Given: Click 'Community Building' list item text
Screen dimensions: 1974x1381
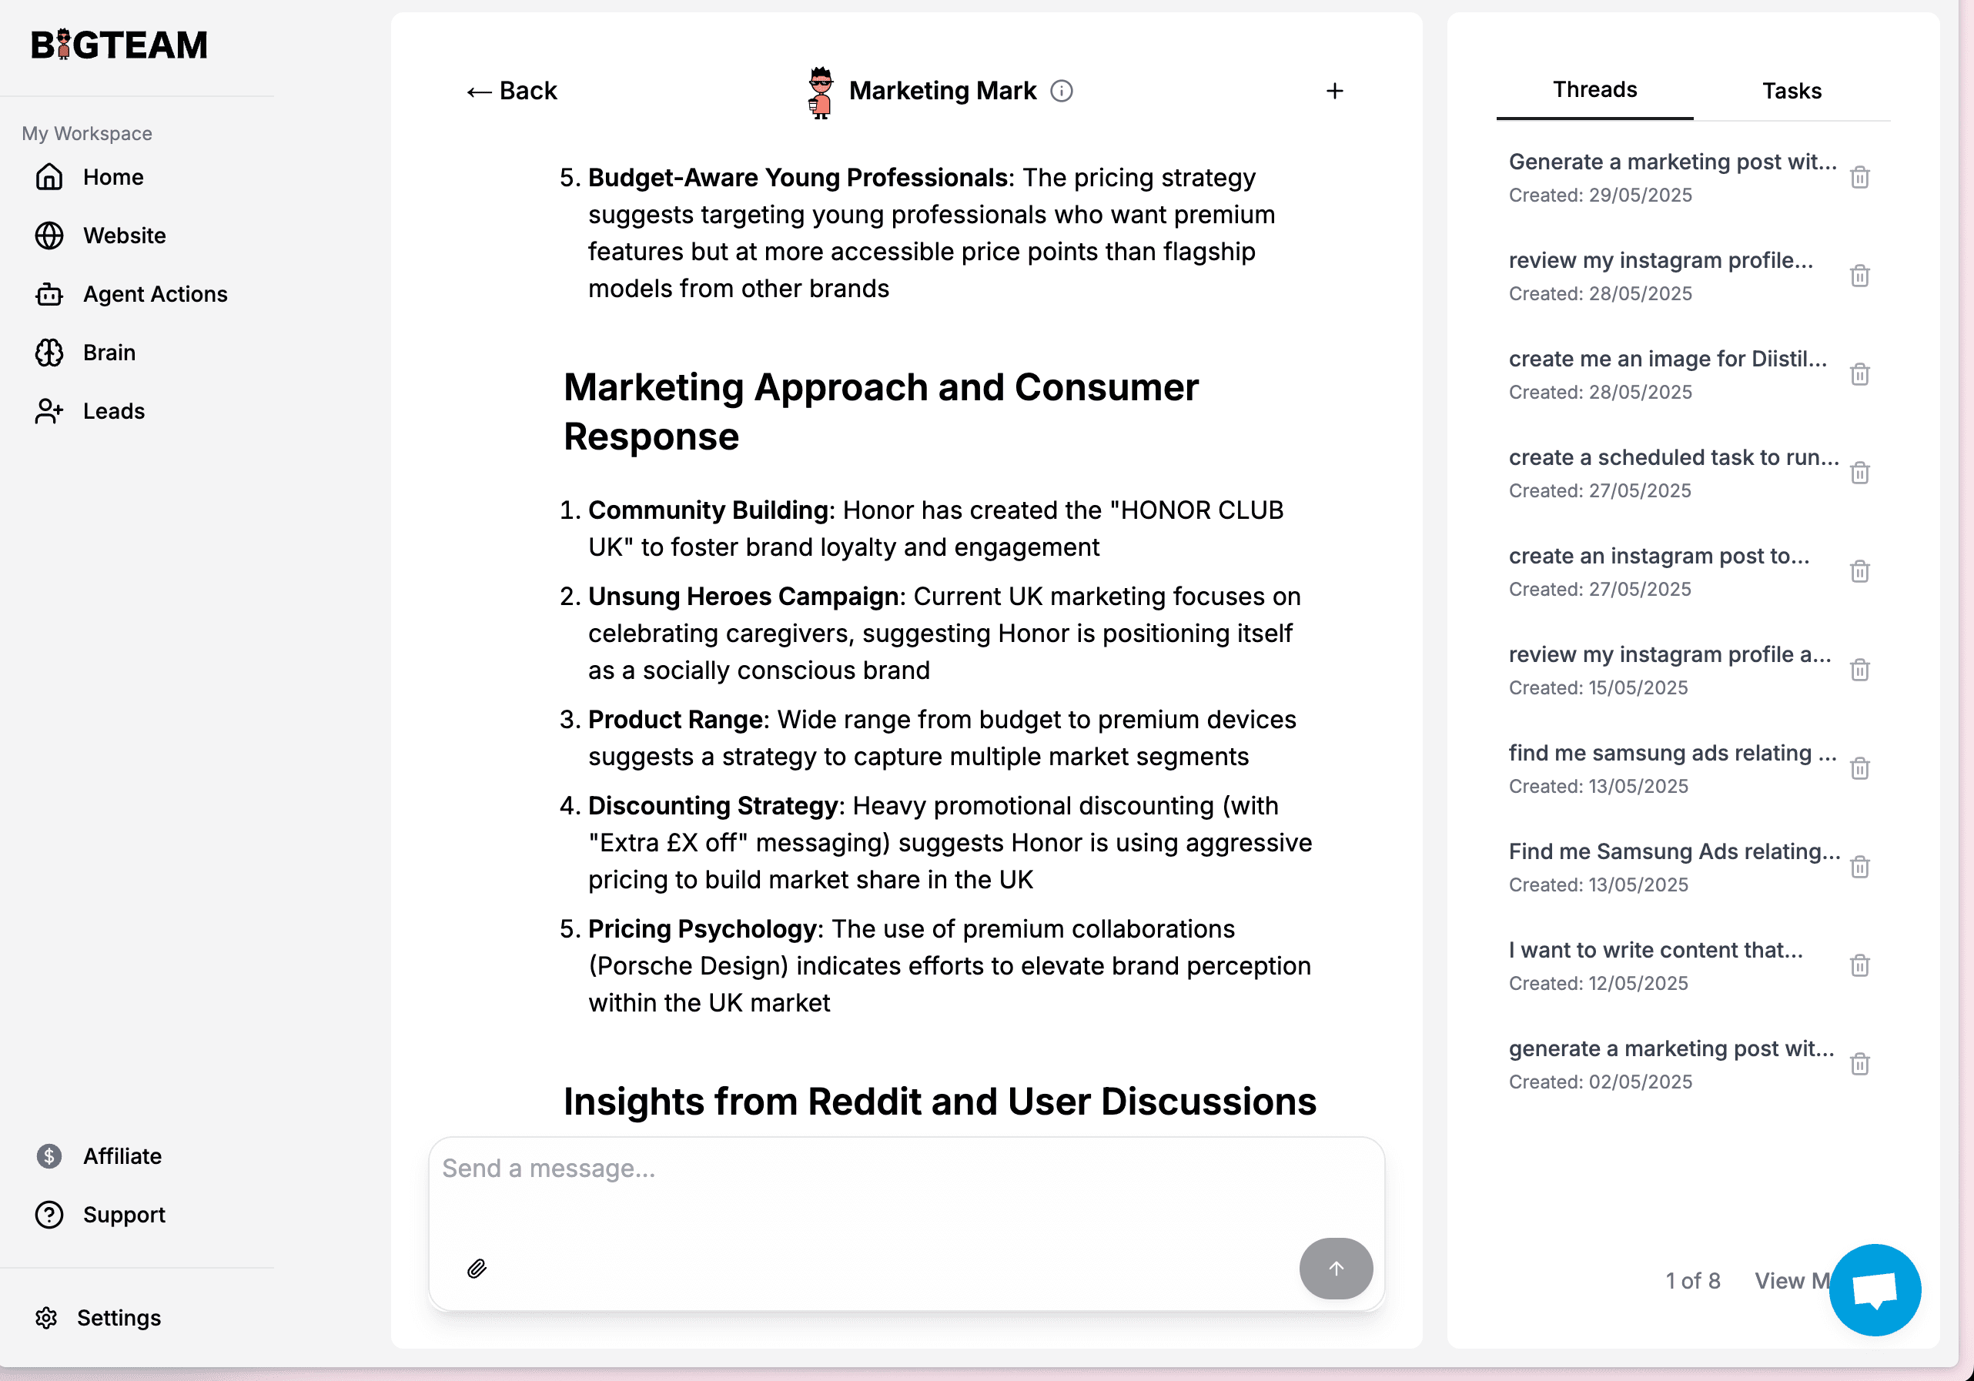Looking at the screenshot, I should pos(708,510).
